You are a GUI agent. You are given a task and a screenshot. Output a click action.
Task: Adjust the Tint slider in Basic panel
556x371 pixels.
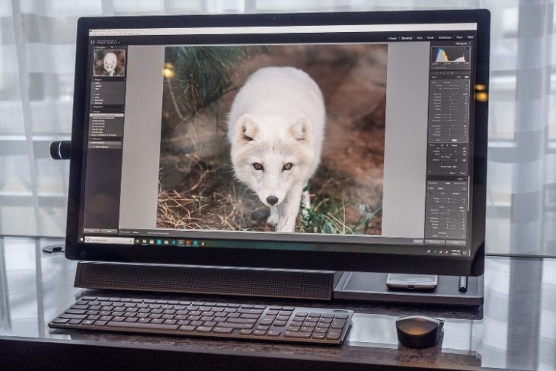[x=450, y=88]
